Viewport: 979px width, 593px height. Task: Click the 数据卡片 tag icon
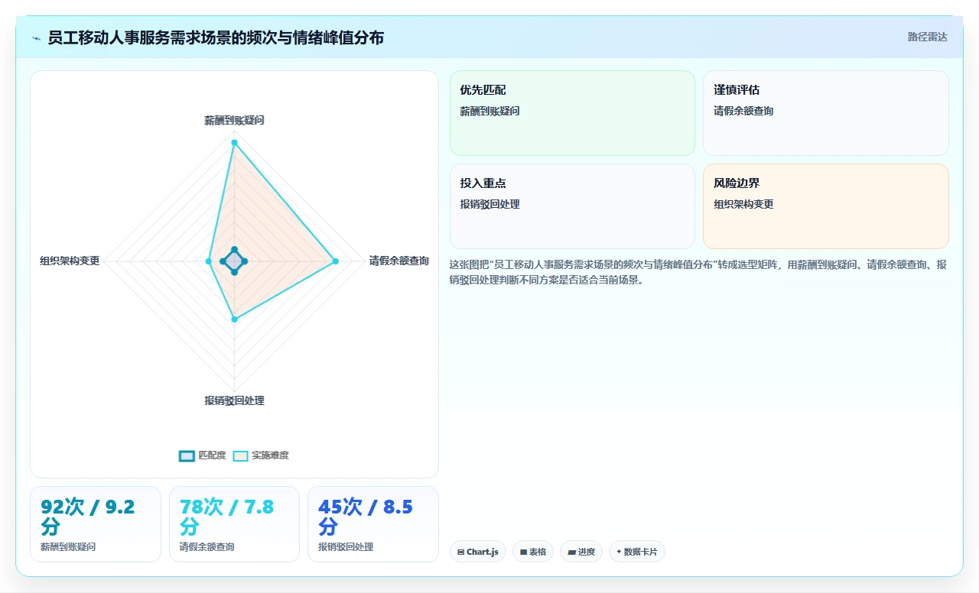click(619, 551)
